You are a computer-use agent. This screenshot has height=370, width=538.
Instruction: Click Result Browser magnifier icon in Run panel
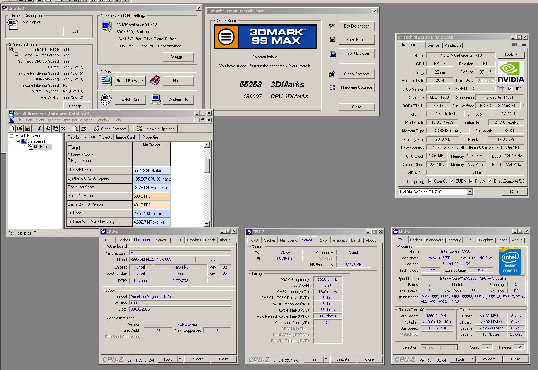(106, 80)
